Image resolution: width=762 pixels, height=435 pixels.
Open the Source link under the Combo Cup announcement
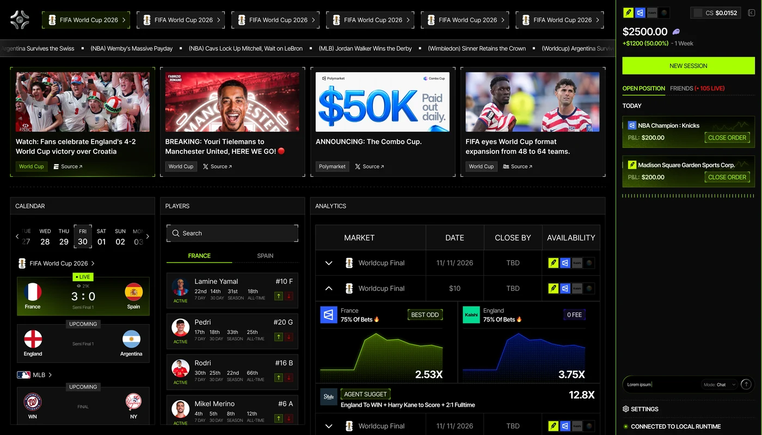370,166
